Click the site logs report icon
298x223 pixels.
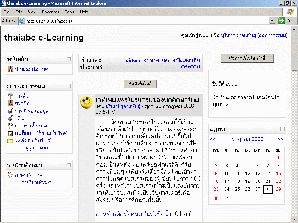pos(10,133)
